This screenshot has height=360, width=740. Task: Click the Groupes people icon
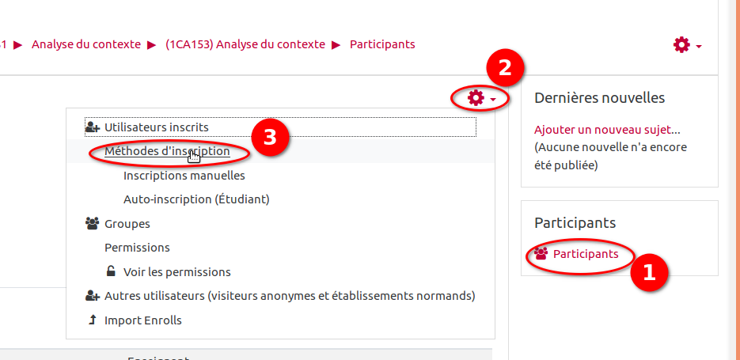coord(92,224)
